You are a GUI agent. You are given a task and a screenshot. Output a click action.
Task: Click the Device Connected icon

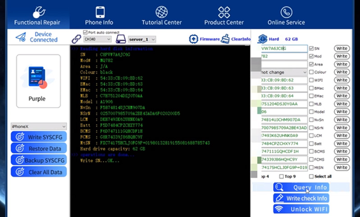click(x=21, y=37)
